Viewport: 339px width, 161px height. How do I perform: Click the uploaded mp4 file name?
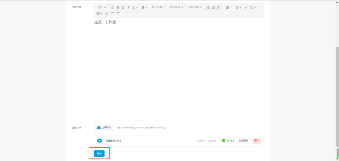click(x=114, y=141)
